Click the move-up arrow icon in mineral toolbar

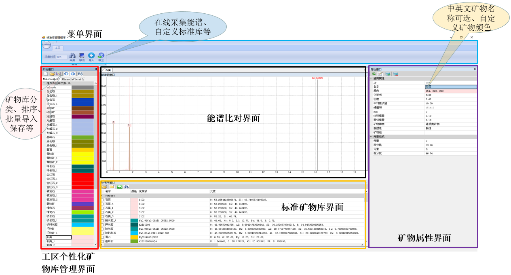[66, 74]
